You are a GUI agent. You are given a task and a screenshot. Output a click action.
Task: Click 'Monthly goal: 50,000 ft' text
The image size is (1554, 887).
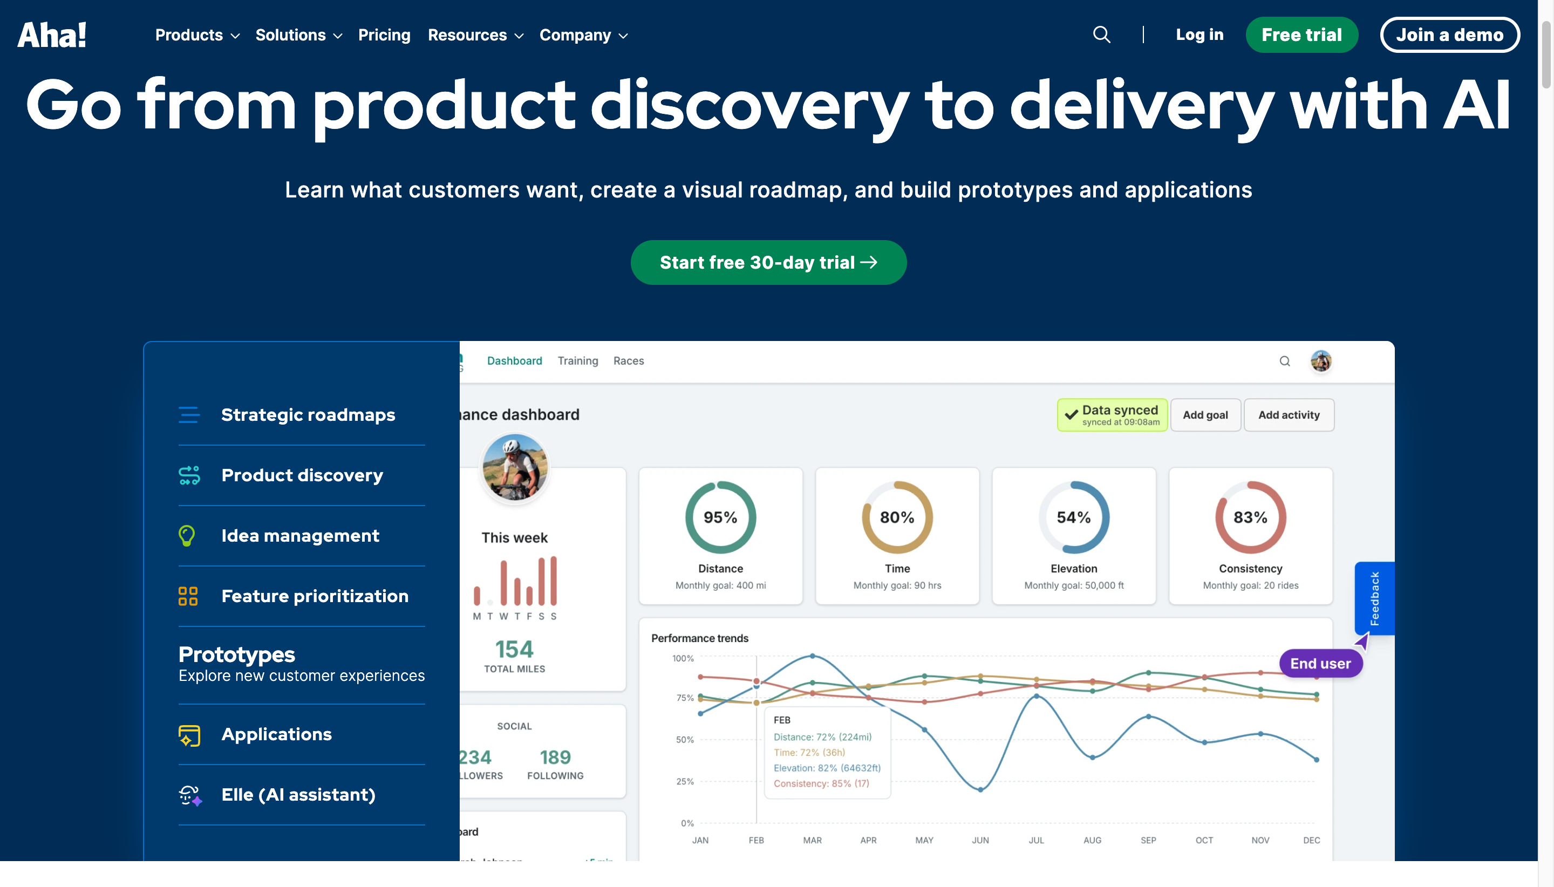pos(1073,585)
